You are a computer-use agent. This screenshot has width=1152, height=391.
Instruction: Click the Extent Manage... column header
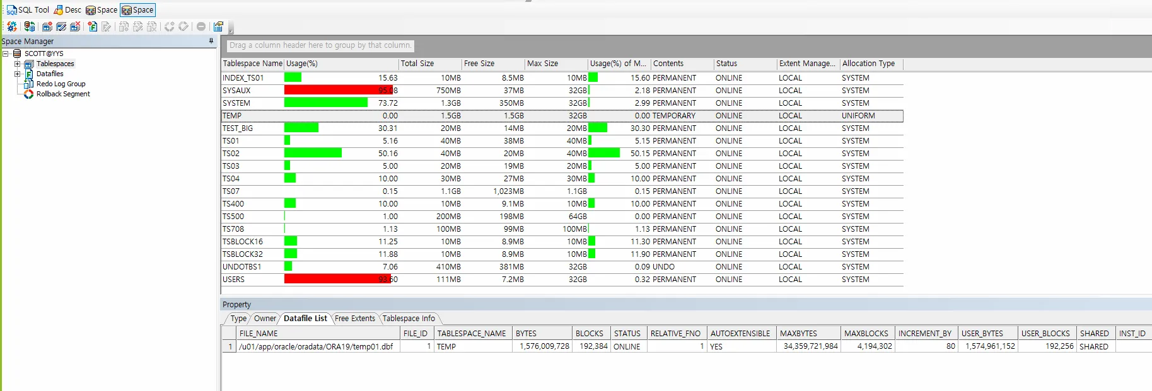click(808, 64)
